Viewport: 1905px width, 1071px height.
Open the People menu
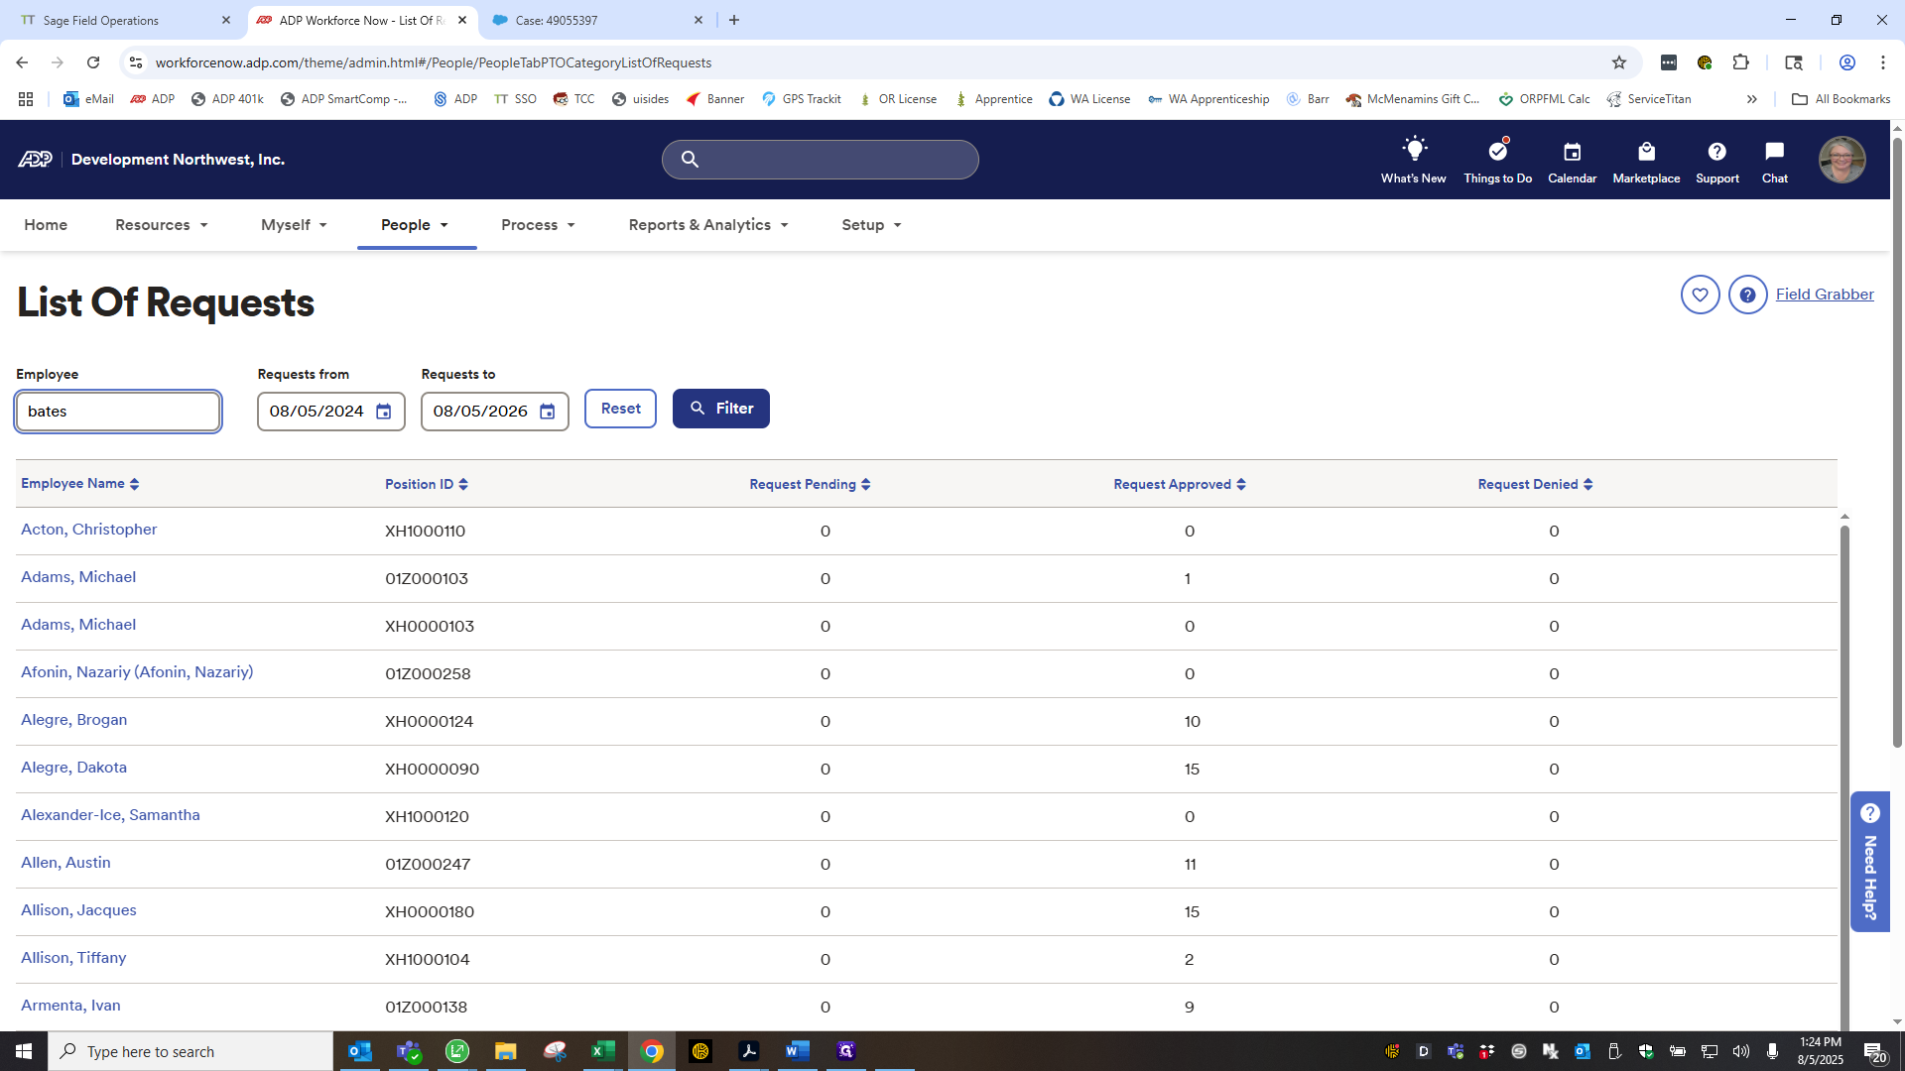(x=415, y=225)
